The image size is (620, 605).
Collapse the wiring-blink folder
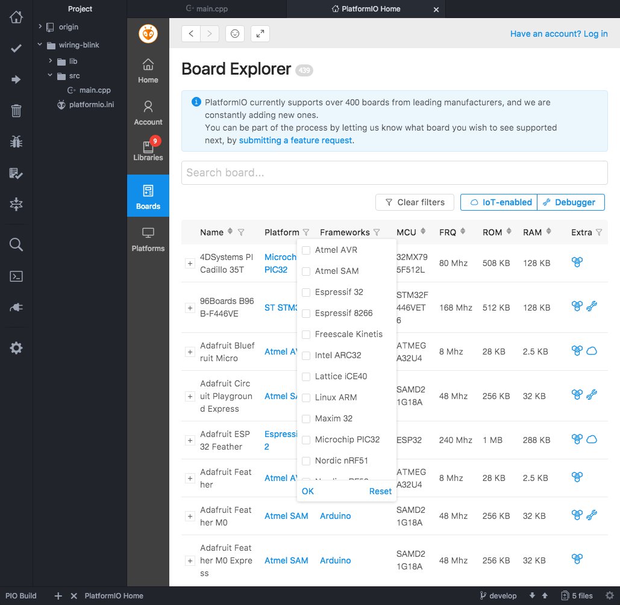click(x=40, y=45)
